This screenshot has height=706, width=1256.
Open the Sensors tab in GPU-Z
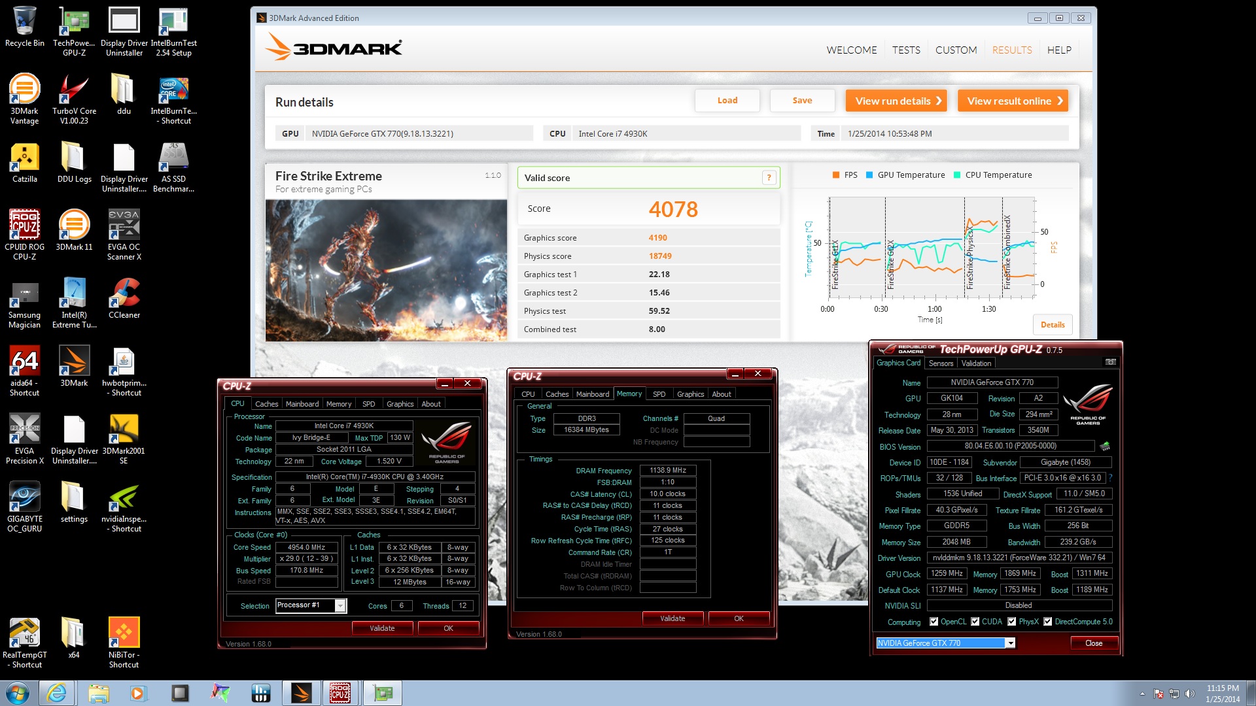click(941, 363)
